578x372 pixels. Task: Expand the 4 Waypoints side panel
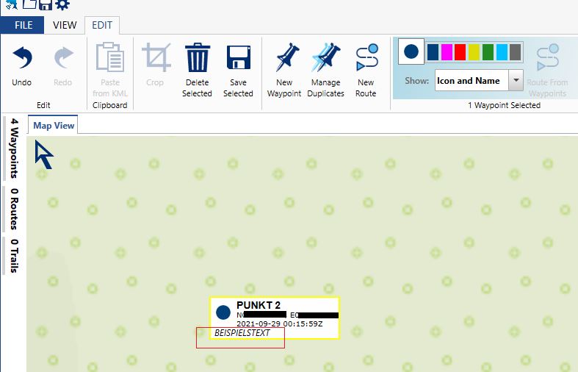14,148
